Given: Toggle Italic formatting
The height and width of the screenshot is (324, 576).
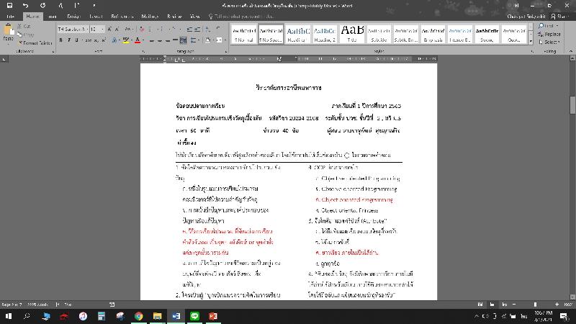Looking at the screenshot, I should point(69,40).
